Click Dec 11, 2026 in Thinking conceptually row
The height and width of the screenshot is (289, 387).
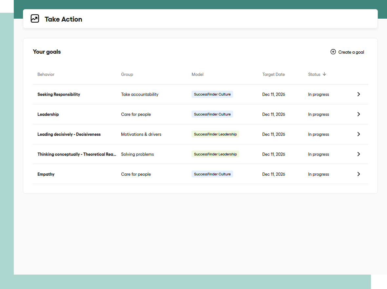point(274,154)
